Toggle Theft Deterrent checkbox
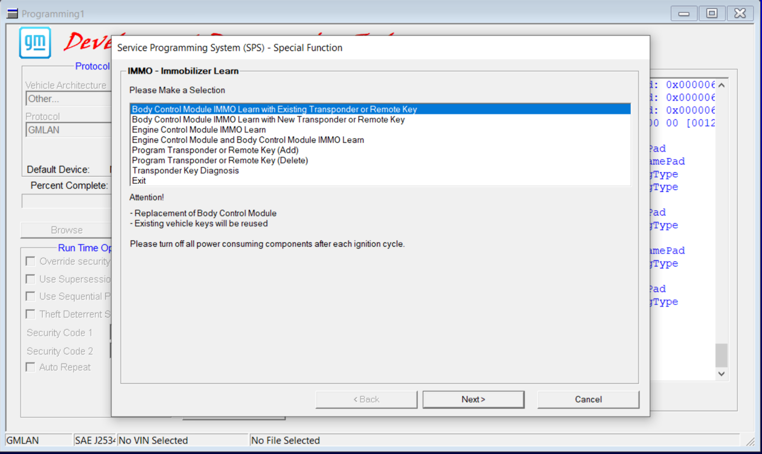Viewport: 762px width, 454px height. point(30,314)
